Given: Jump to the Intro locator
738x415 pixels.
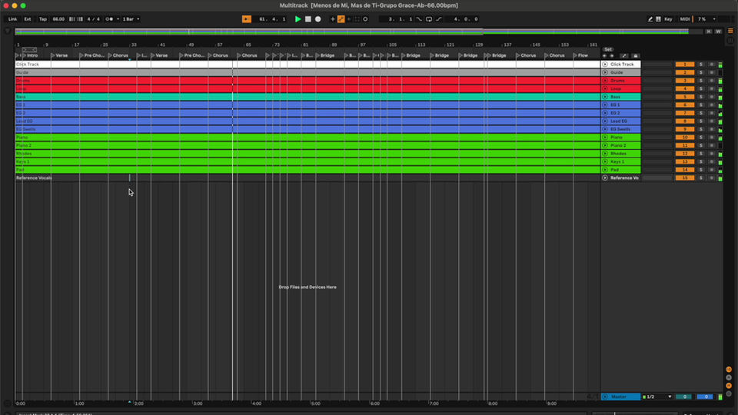Looking at the screenshot, I should [30, 55].
